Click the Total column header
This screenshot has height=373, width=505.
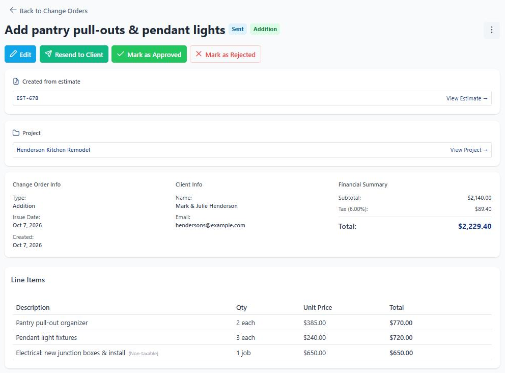click(x=397, y=308)
